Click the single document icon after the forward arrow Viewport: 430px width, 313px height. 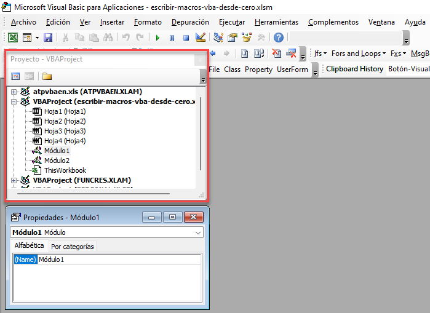pos(244,53)
